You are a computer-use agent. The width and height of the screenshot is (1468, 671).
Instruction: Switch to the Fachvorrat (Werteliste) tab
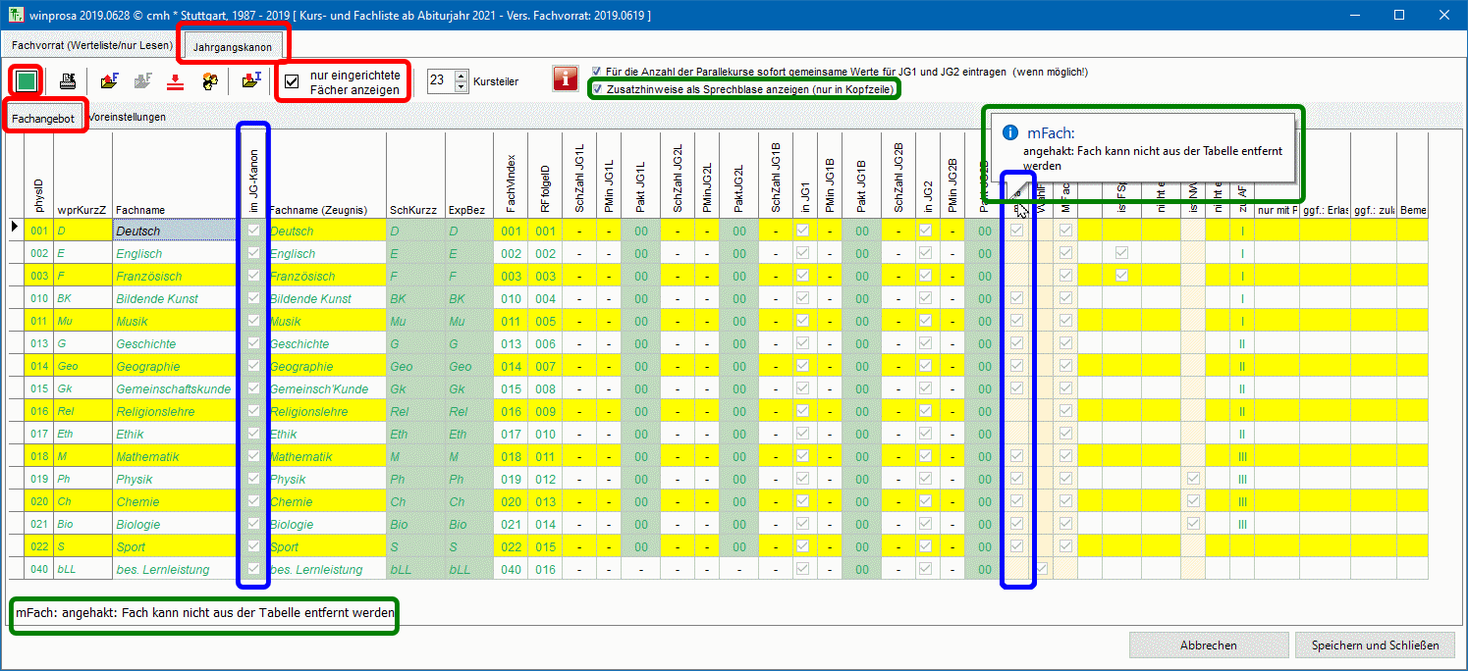coord(91,45)
